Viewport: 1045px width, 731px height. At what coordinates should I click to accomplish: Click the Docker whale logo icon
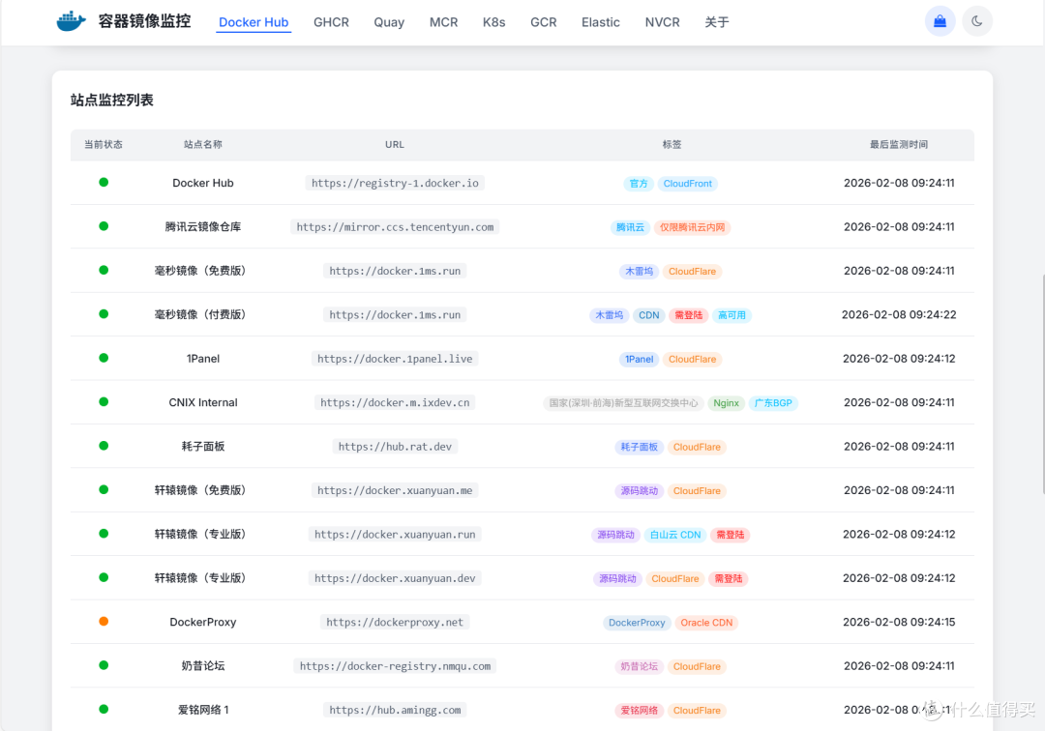pos(72,21)
